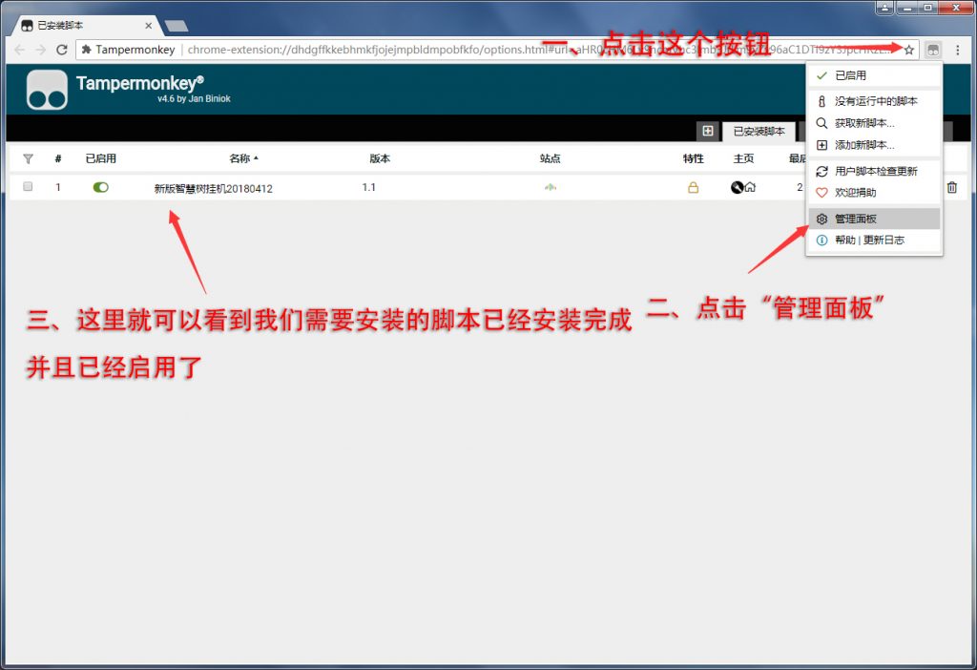977x670 pixels.
Task: Go back to the previous page
Action: [20, 50]
